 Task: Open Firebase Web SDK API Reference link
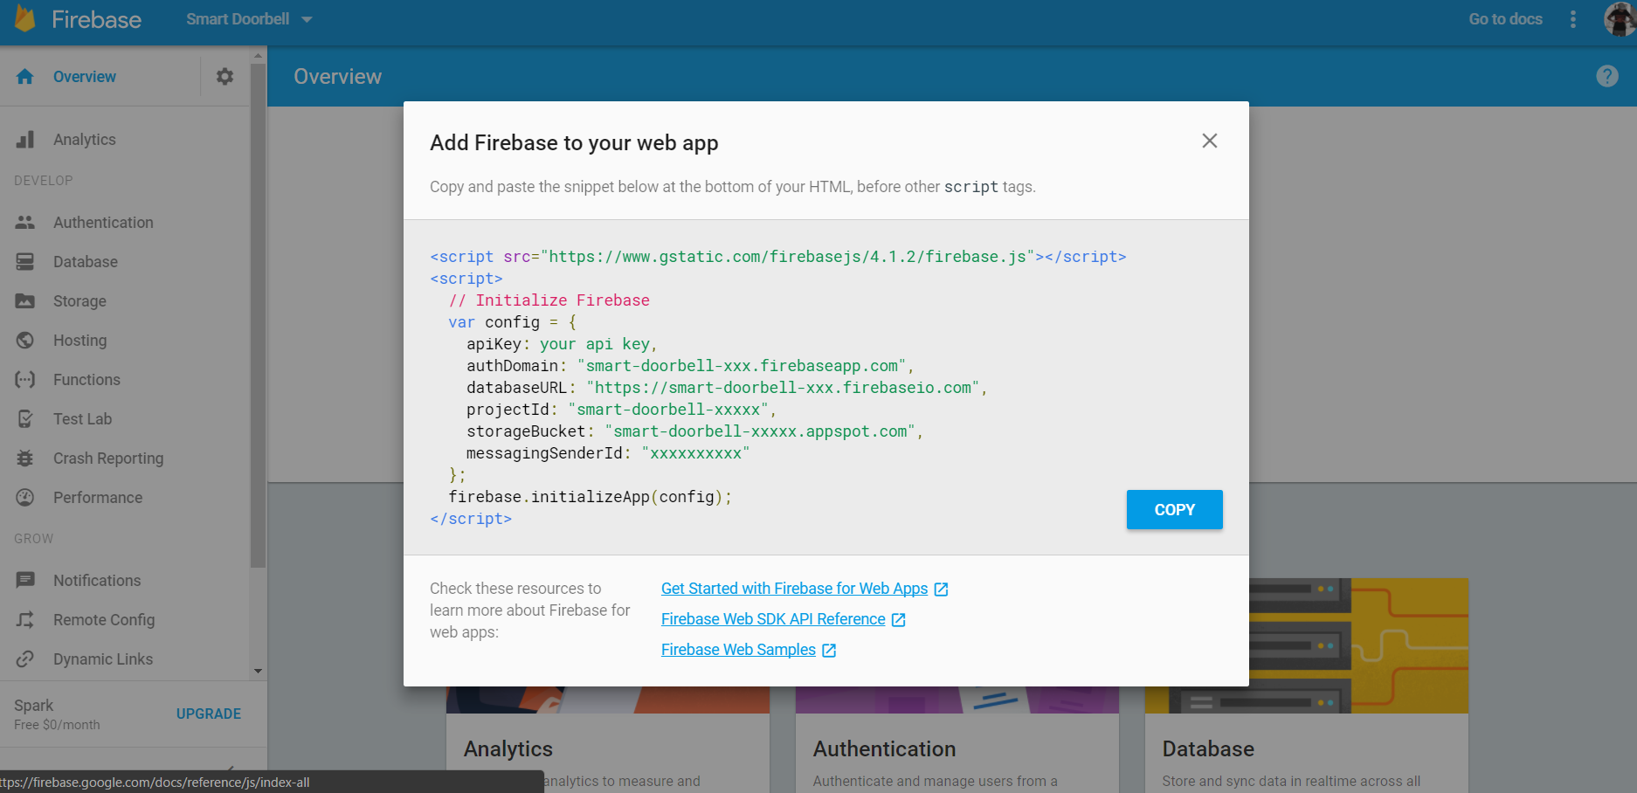pos(773,619)
